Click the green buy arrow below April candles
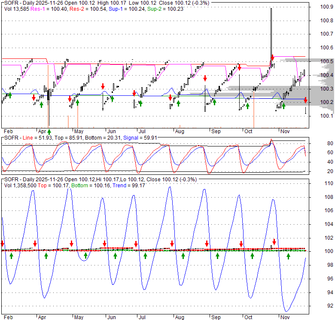The image size is (335, 320). tap(49, 119)
